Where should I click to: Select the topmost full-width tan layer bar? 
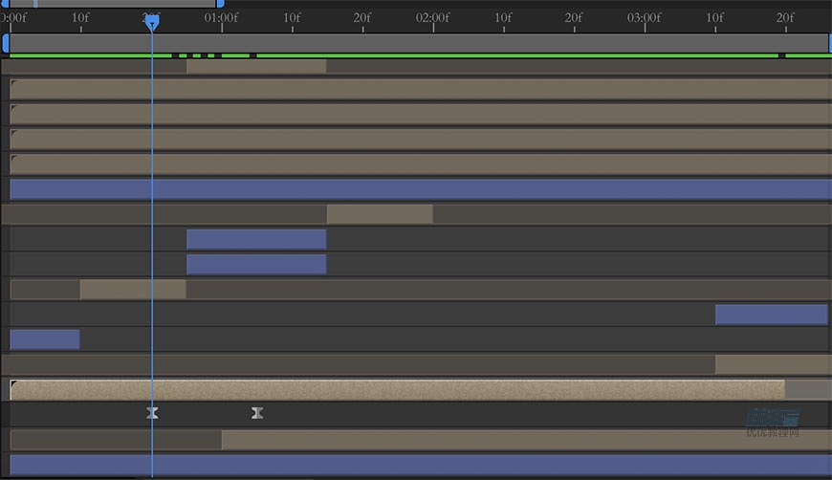click(x=421, y=89)
